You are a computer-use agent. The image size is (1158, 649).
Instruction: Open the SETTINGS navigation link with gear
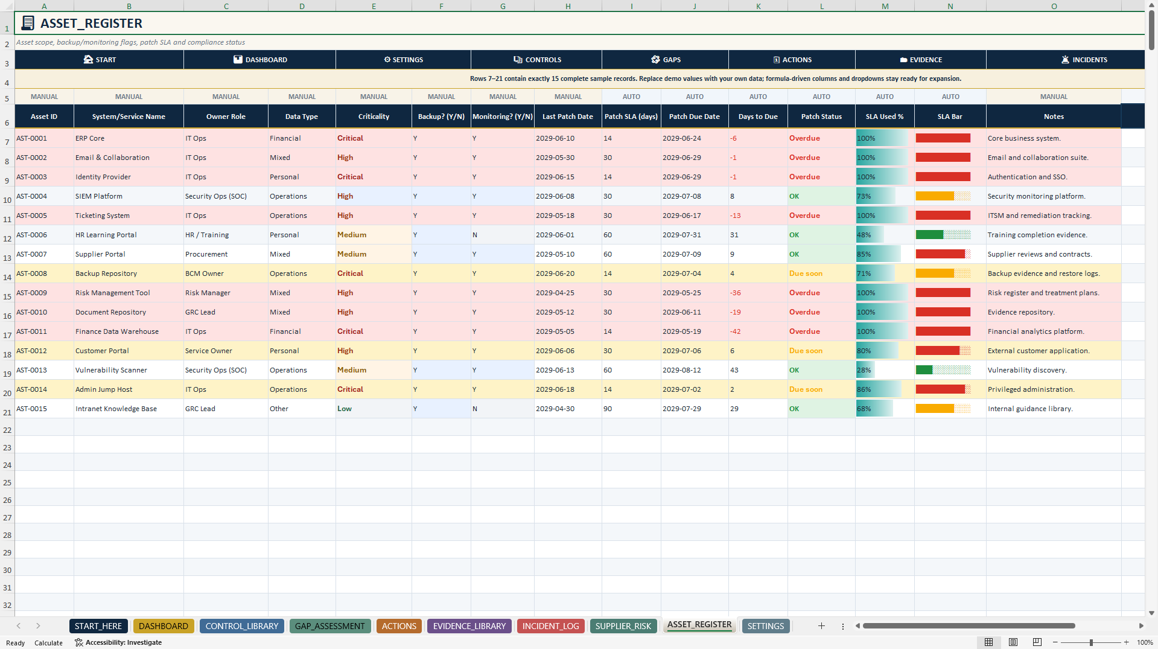pyautogui.click(x=403, y=60)
